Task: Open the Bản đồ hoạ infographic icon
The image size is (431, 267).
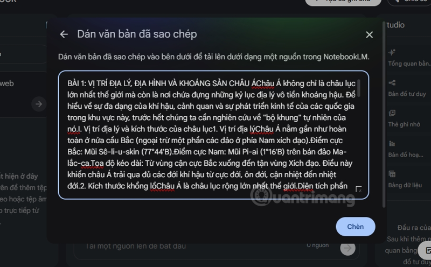Action: point(392,143)
